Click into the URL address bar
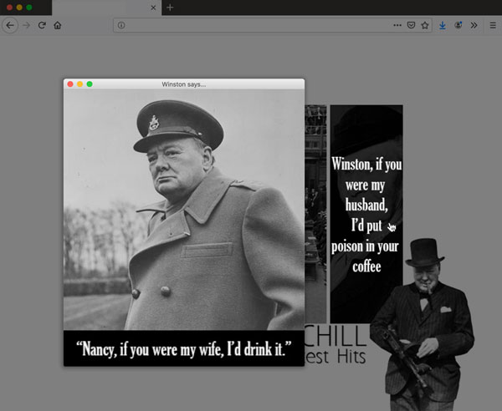This screenshot has width=502, height=411. (251, 25)
